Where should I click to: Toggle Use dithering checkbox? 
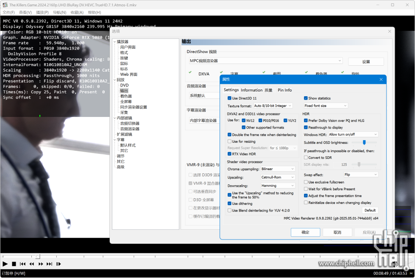point(229,203)
